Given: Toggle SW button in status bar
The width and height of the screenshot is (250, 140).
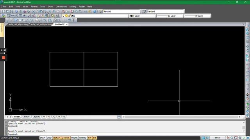Looking at the screenshot, I should 90,138.
